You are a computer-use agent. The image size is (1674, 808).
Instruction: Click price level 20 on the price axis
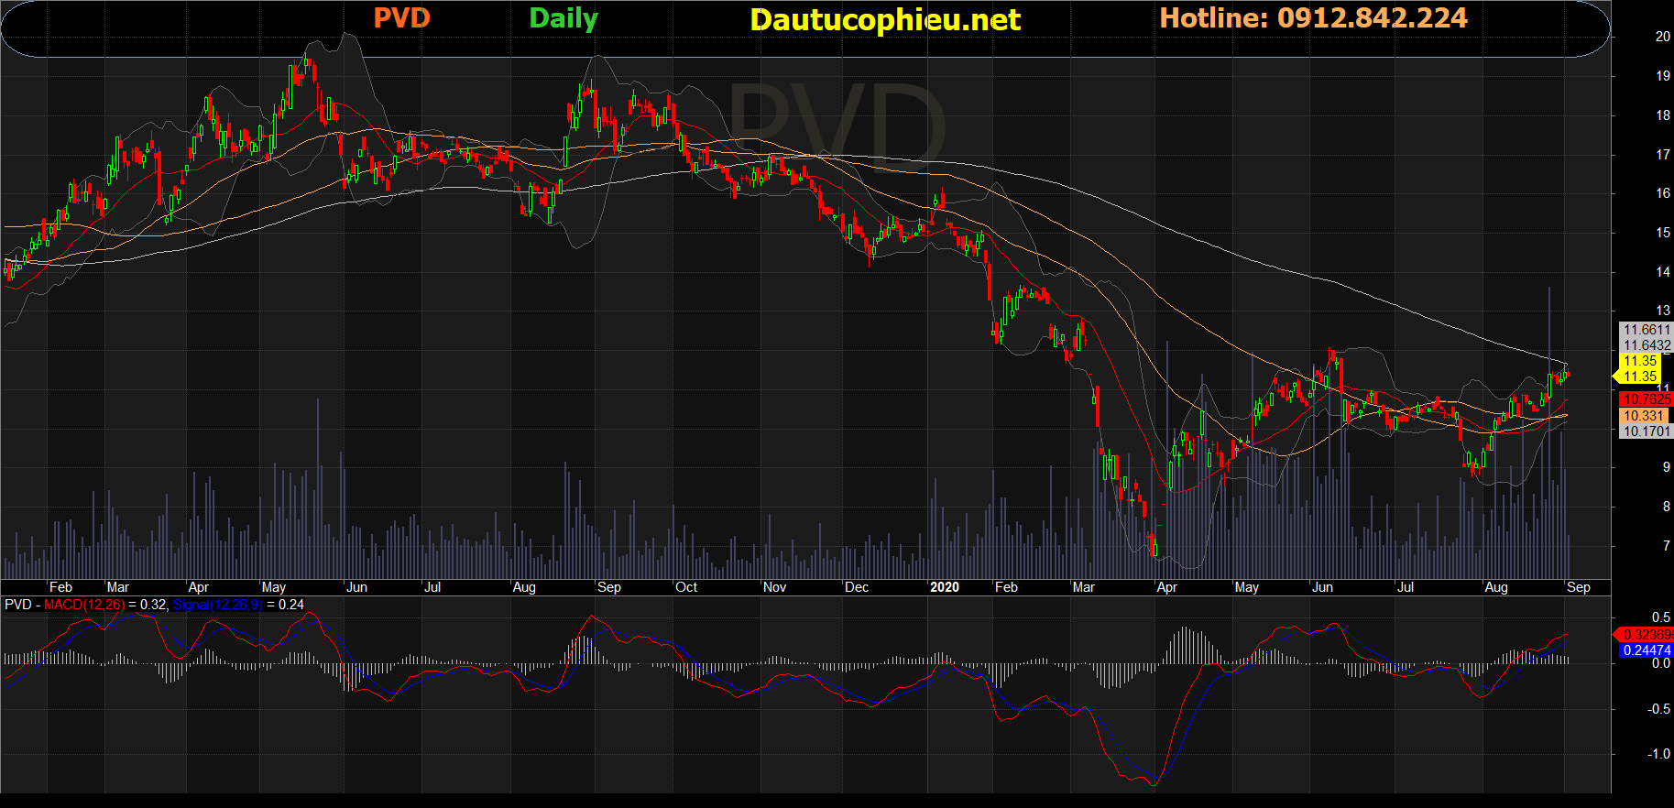tap(1662, 37)
